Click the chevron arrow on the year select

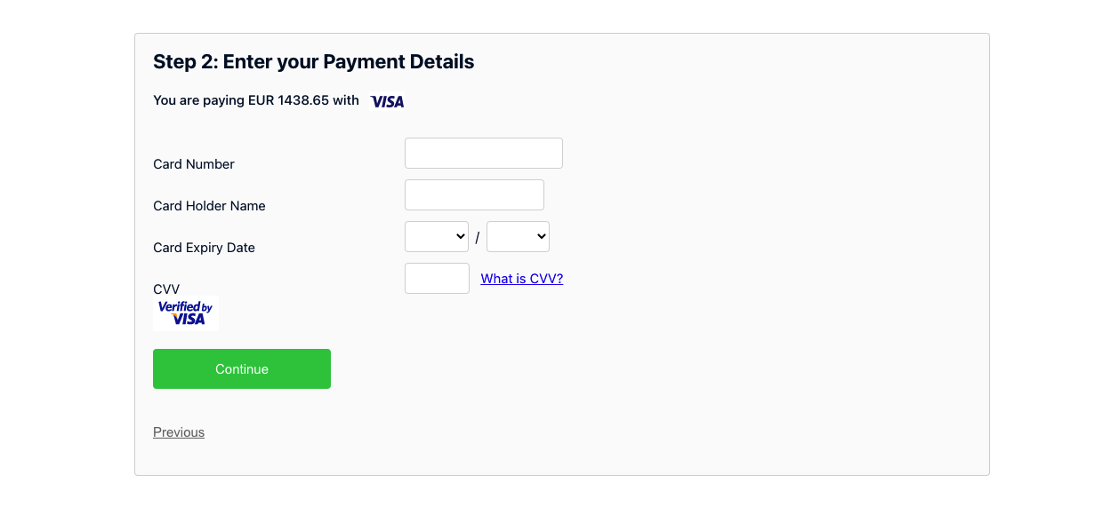pyautogui.click(x=541, y=237)
